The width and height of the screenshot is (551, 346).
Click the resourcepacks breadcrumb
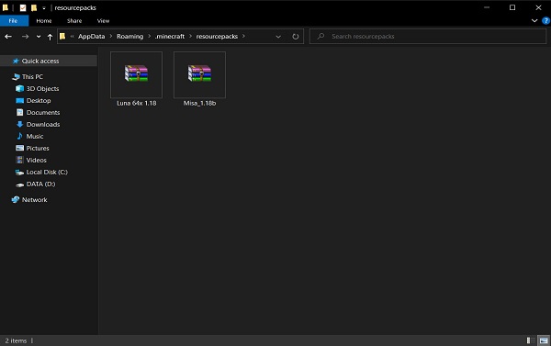217,37
